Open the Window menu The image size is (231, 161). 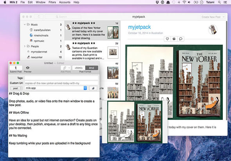40,2
